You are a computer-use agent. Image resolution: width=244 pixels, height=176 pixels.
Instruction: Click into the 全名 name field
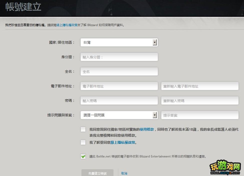coord(119,71)
